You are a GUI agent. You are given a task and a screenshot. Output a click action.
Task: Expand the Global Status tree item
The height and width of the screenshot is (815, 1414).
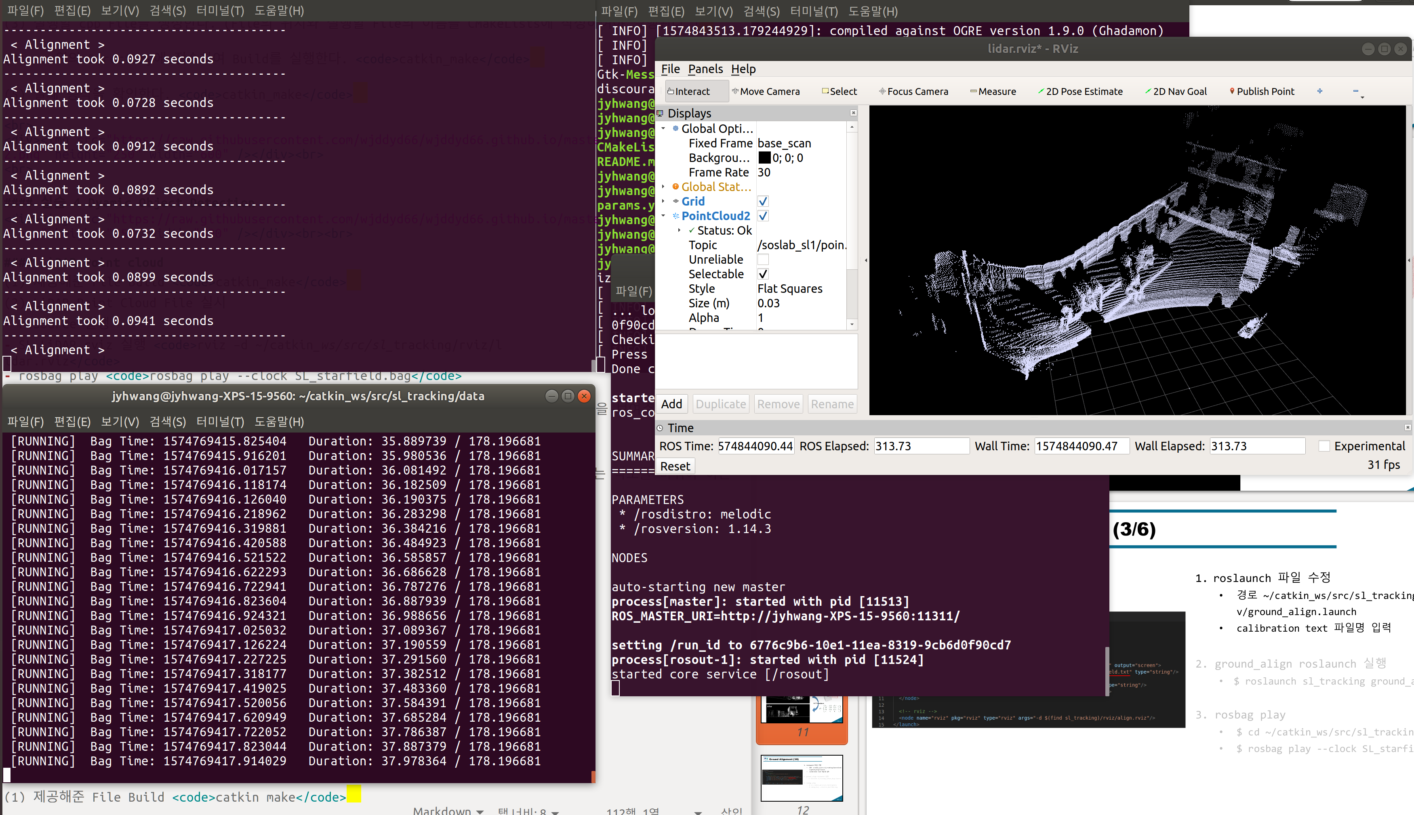point(663,187)
